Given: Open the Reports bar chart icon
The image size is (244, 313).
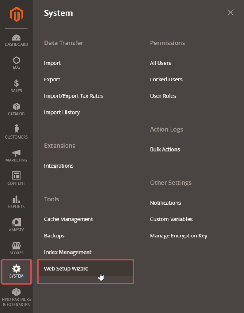Looking at the screenshot, I should click(x=16, y=199).
